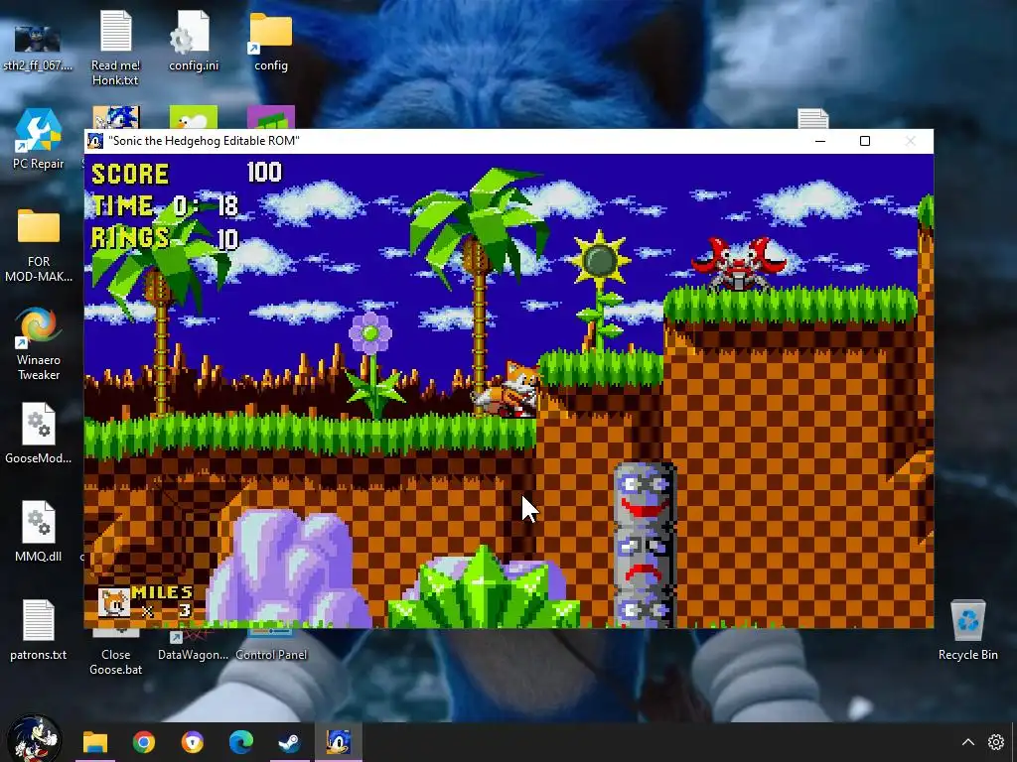
Task: Click the TIME counter in the game HUD
Action: point(165,206)
